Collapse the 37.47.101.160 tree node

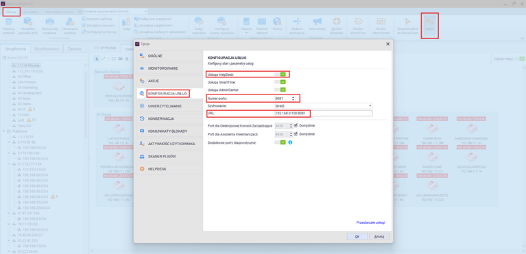9,213
